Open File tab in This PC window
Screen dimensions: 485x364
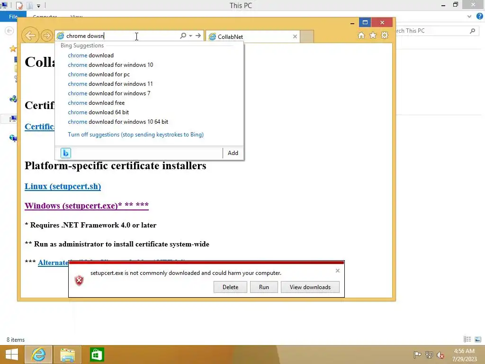click(13, 17)
